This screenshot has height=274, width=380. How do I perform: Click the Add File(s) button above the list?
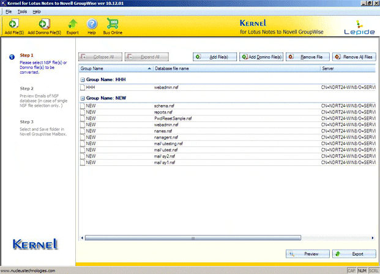point(215,57)
